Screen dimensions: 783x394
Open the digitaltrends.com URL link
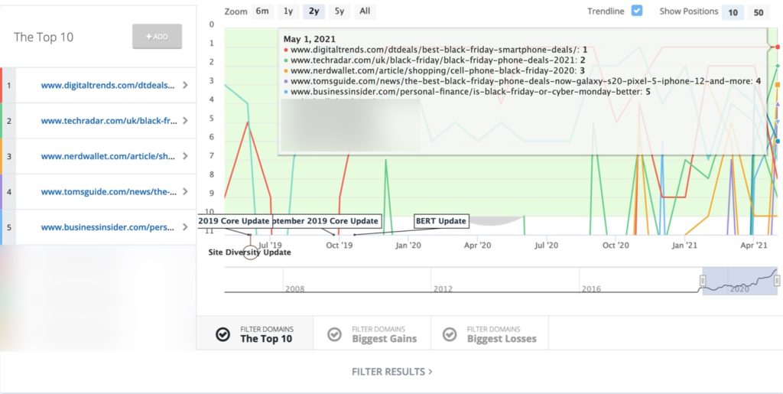click(x=108, y=86)
